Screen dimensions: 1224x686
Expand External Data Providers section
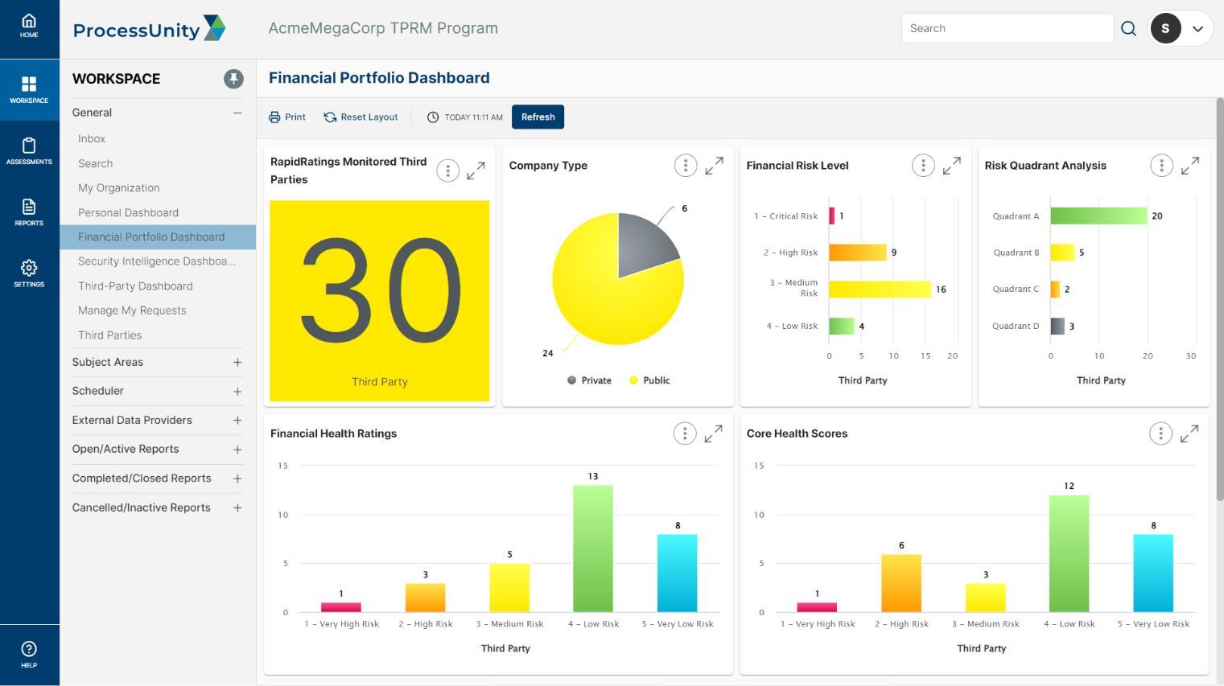237,421
